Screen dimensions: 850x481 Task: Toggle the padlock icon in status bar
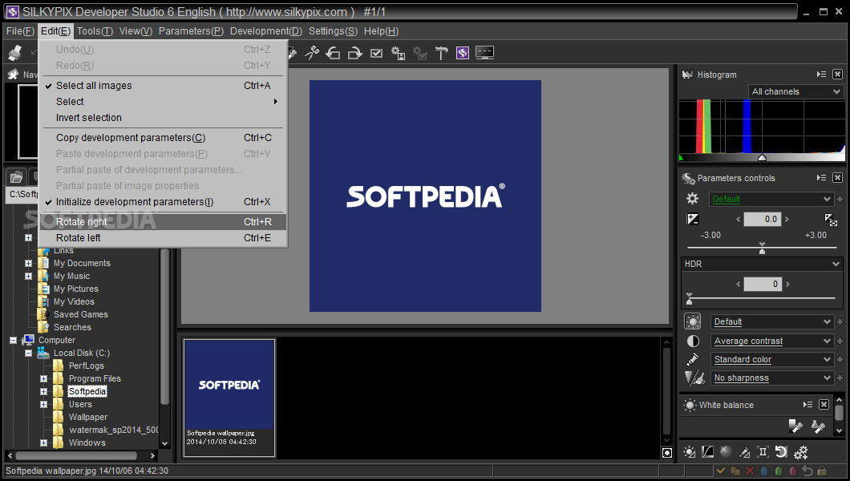(x=822, y=471)
